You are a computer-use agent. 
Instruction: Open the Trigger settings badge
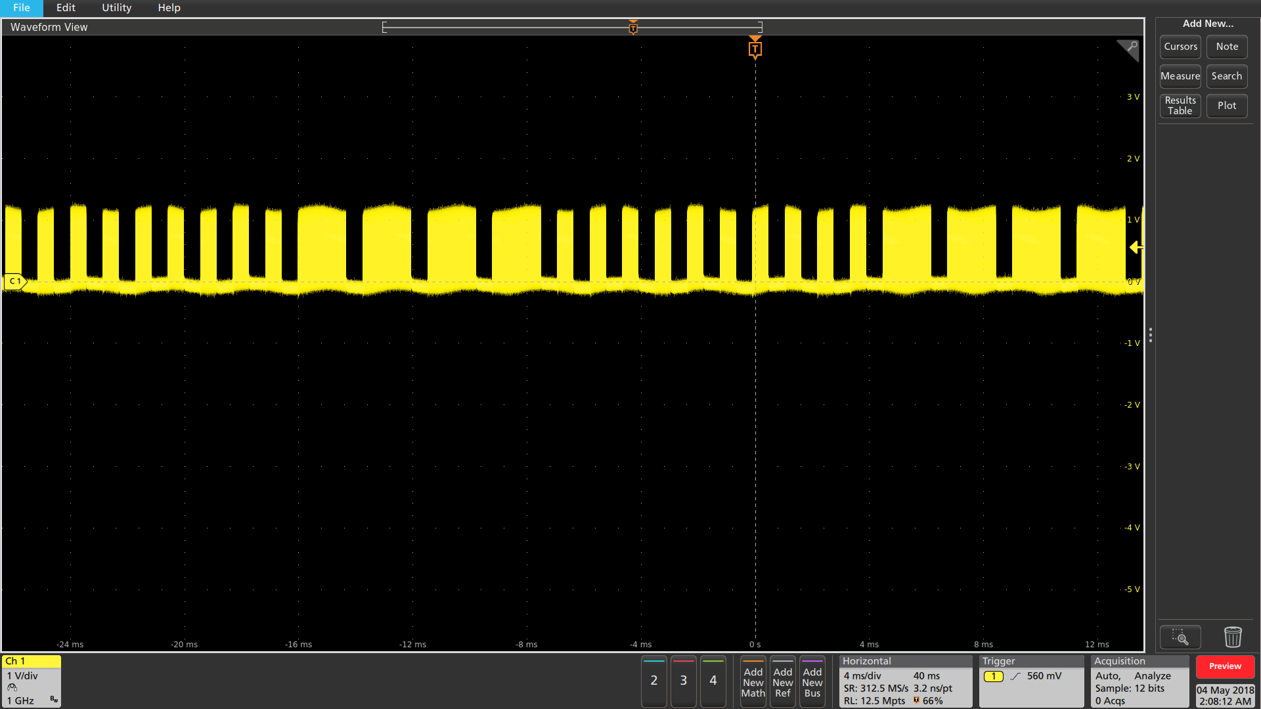(1031, 681)
